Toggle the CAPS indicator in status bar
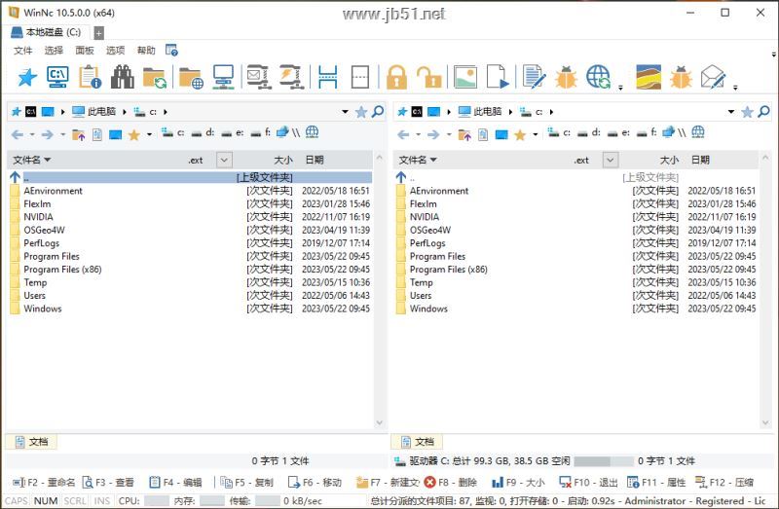The image size is (779, 509). point(17,500)
